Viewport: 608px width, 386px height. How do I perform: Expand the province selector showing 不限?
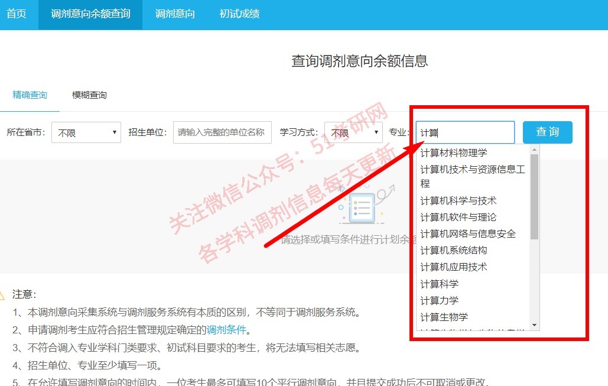[86, 132]
